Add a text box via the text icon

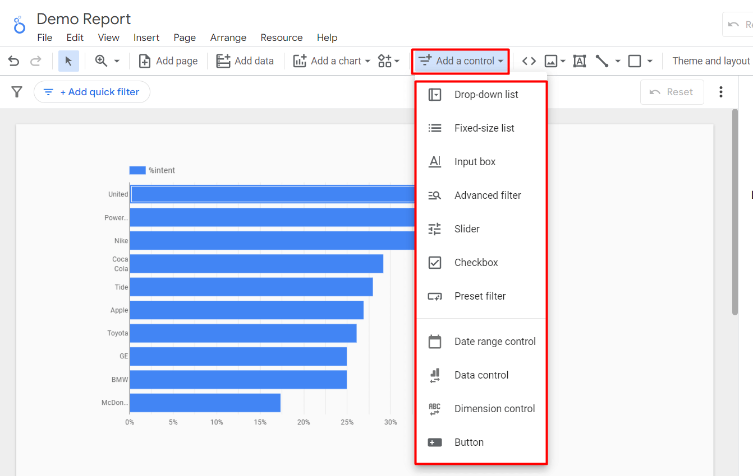pyautogui.click(x=580, y=60)
